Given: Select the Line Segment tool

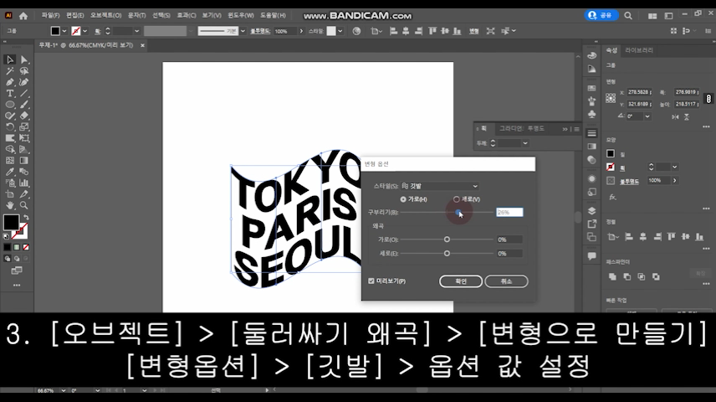Looking at the screenshot, I should pyautogui.click(x=24, y=93).
